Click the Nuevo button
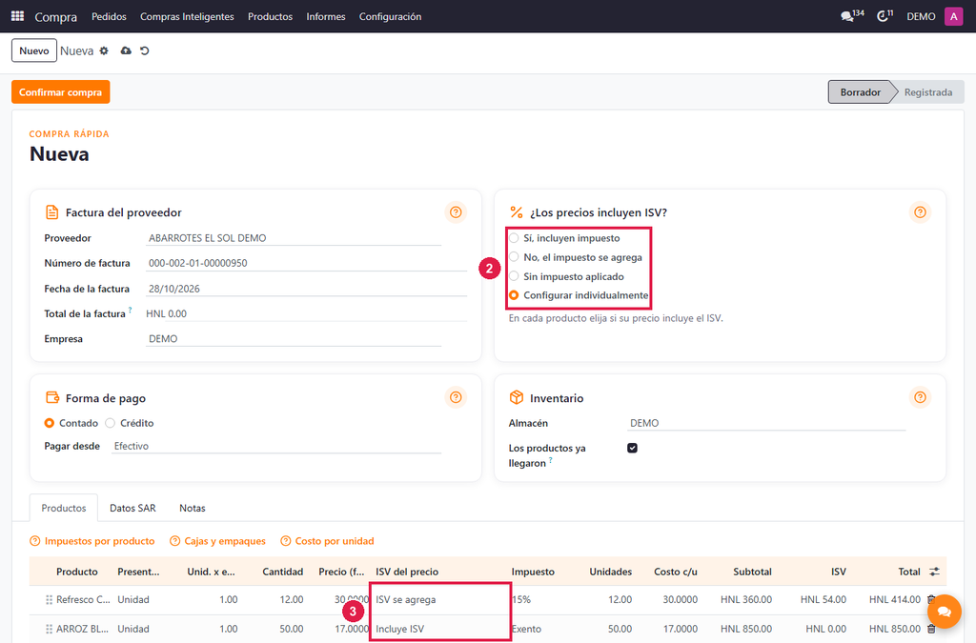The image size is (976, 643). (x=34, y=51)
